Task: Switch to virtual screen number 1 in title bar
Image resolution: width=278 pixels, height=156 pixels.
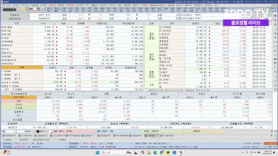Action: [246, 2]
